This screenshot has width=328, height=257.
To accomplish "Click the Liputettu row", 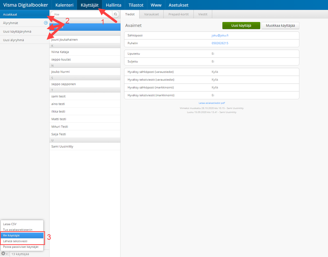I will pyautogui.click(x=212, y=54).
